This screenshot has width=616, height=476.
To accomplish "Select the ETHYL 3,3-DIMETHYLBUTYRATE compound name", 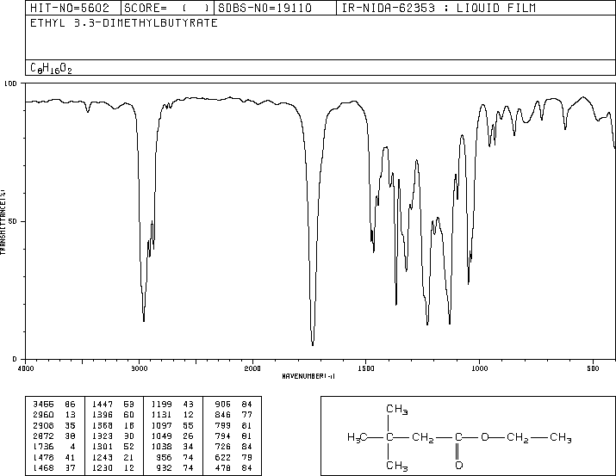I will [124, 23].
